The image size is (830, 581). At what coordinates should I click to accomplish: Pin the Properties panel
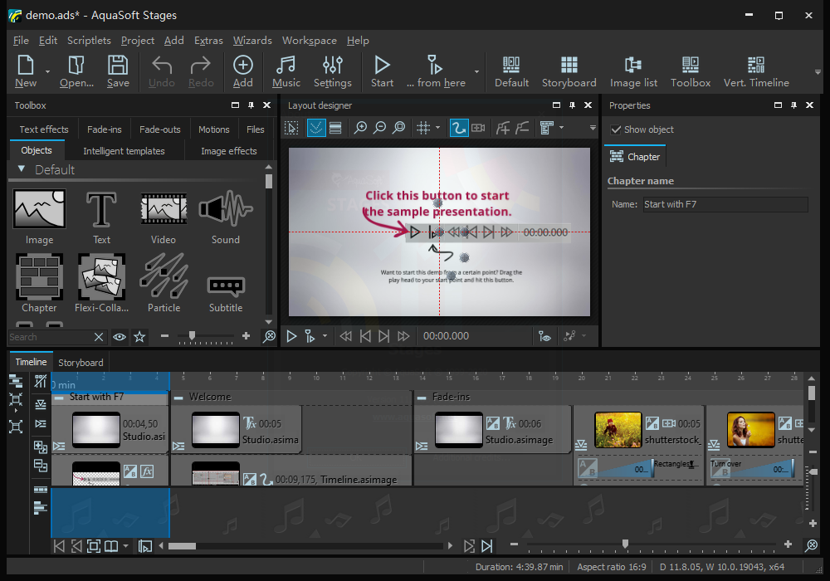coord(793,105)
